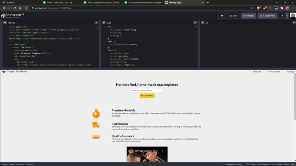
Task: Open Change View menu
Action: pos(268,16)
